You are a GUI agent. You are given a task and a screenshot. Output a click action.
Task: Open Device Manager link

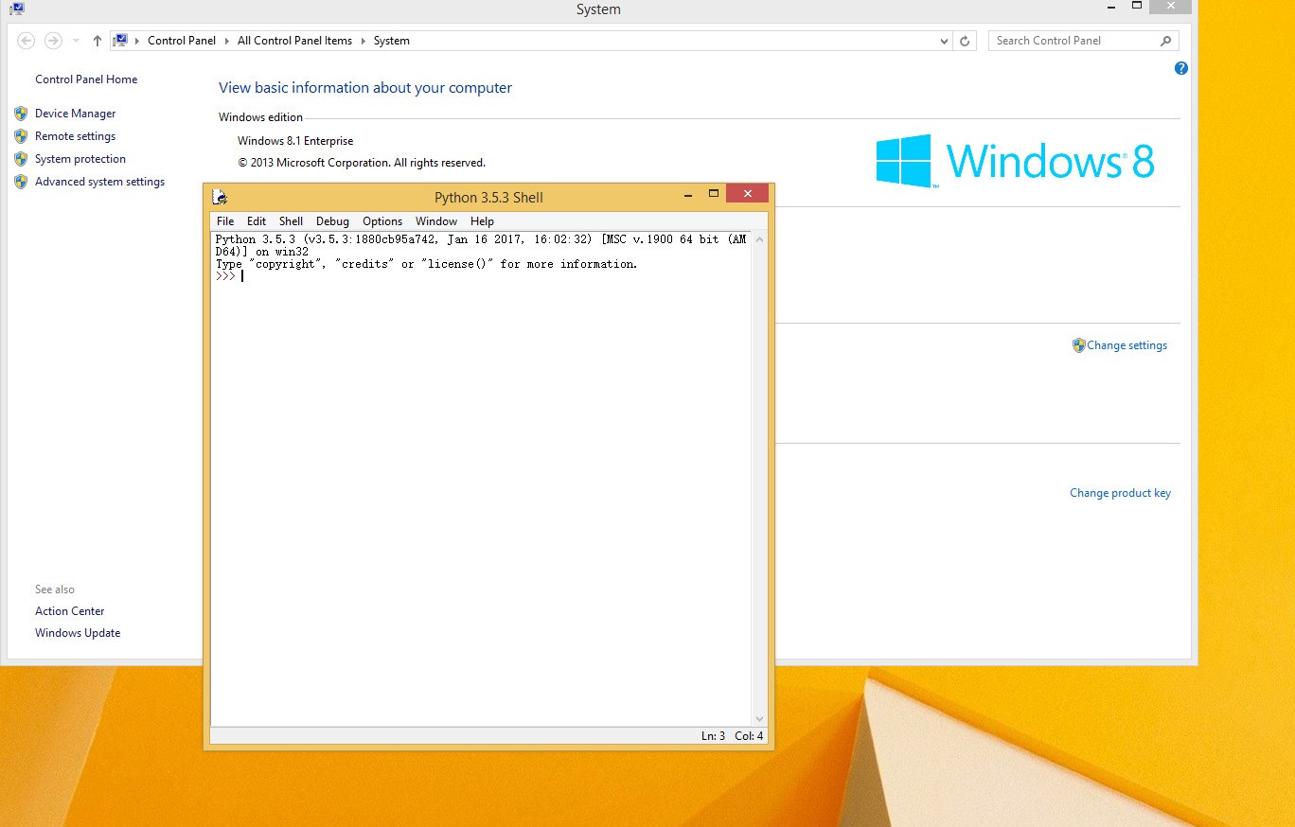click(x=75, y=114)
